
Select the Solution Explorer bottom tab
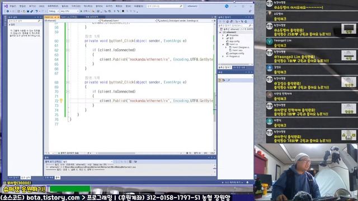[225, 68]
